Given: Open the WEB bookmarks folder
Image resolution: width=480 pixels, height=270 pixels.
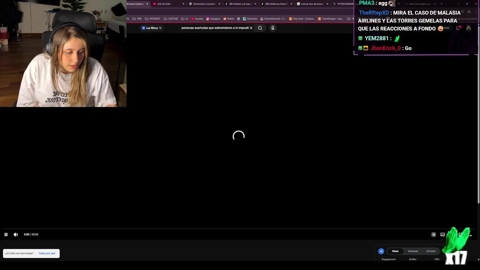Looking at the screenshot, I should click(x=137, y=19).
